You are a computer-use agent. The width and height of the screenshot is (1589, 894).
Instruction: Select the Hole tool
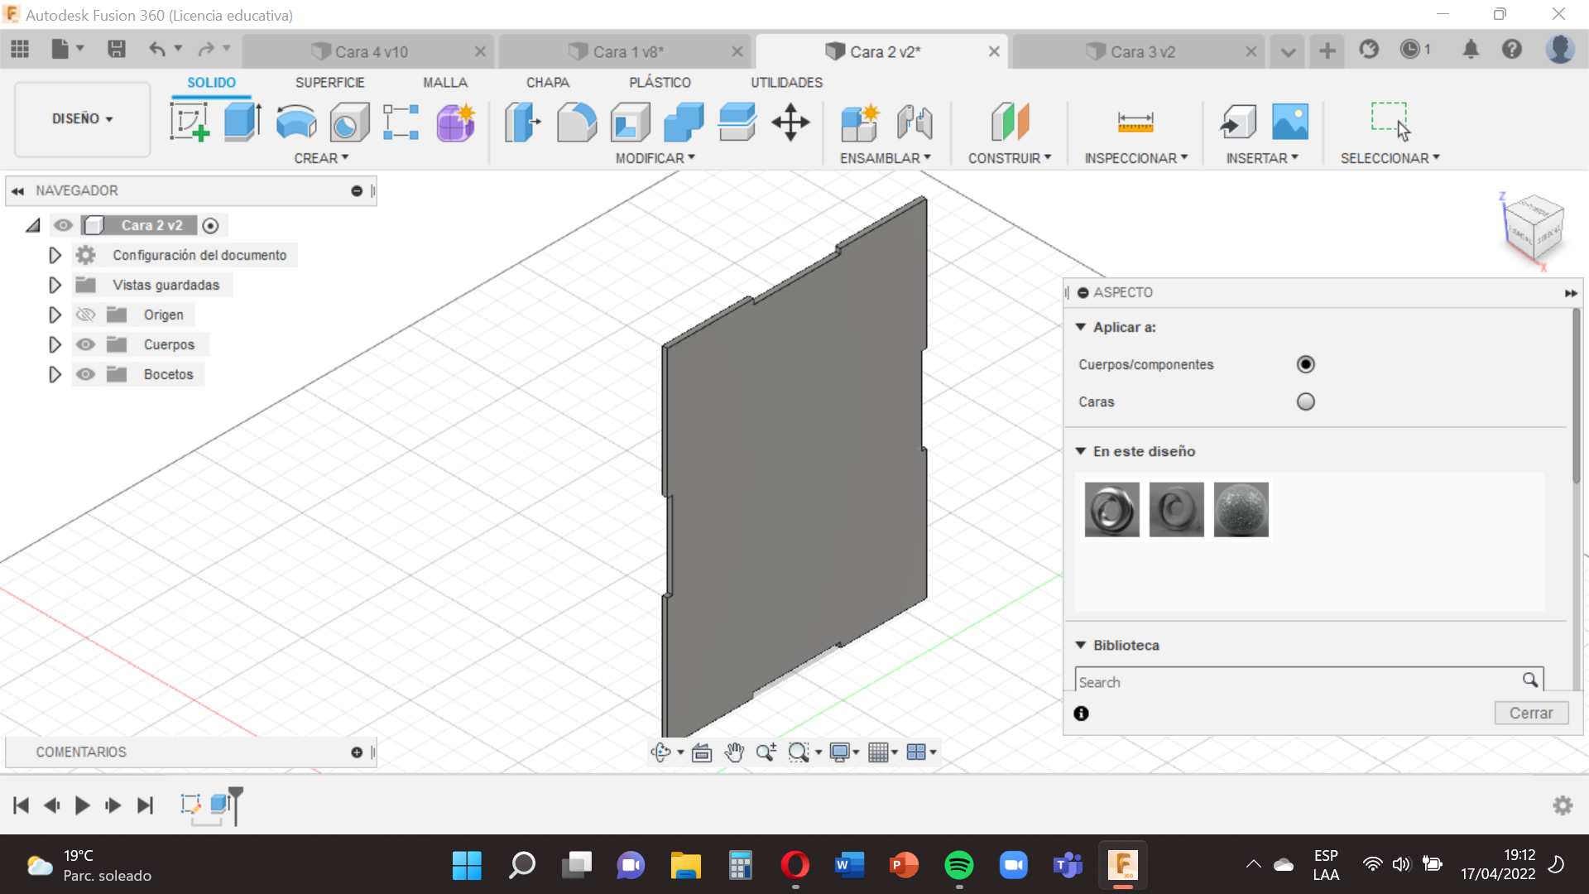[348, 123]
